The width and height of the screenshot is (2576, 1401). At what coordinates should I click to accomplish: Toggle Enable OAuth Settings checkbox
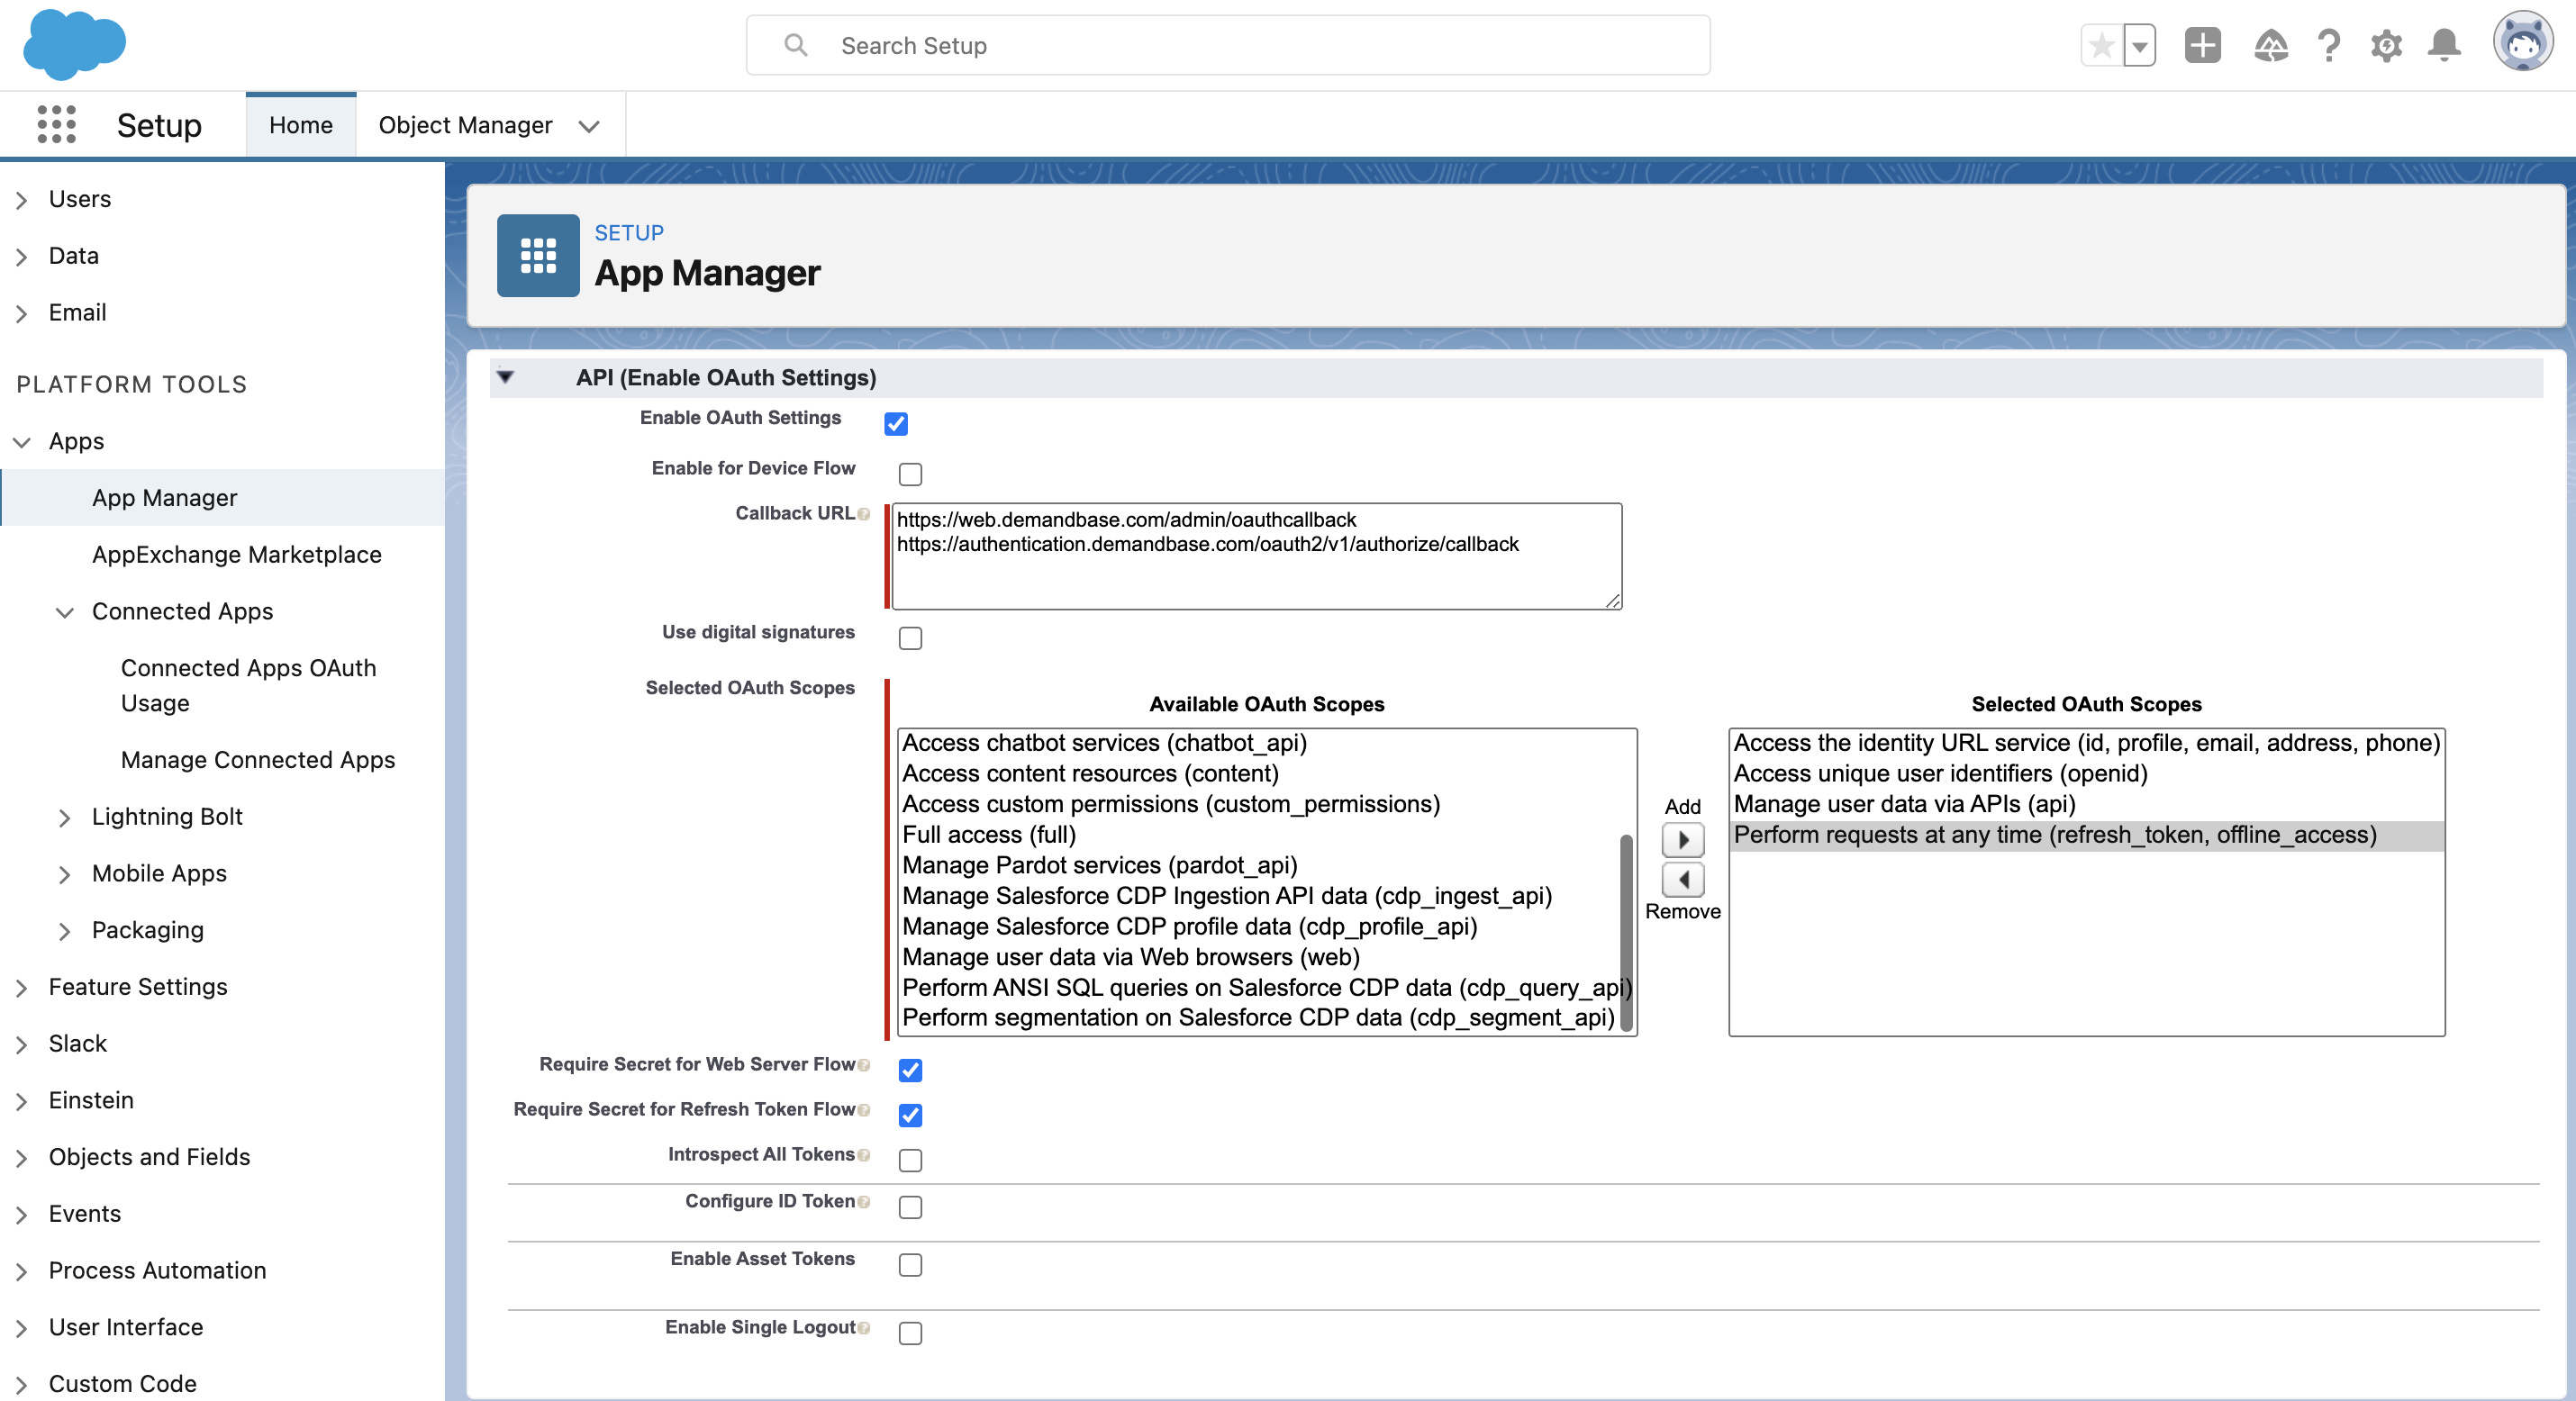click(x=896, y=424)
